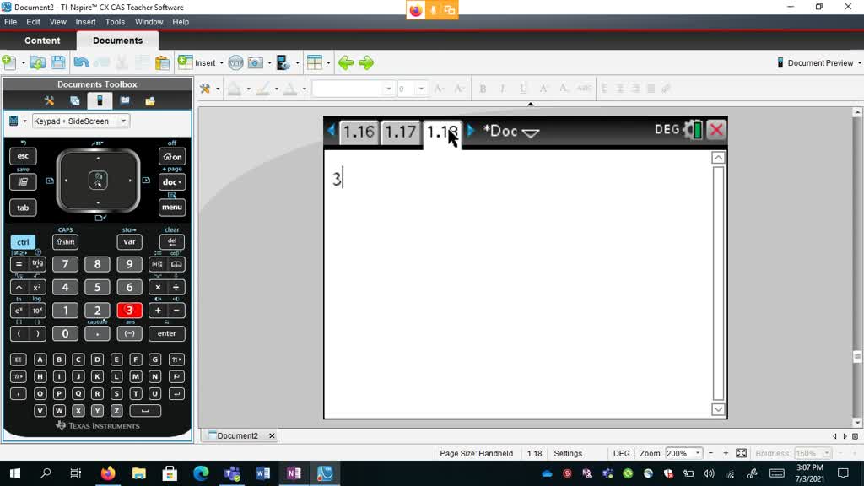The width and height of the screenshot is (864, 486).
Task: Open the Tools menu
Action: [x=115, y=22]
